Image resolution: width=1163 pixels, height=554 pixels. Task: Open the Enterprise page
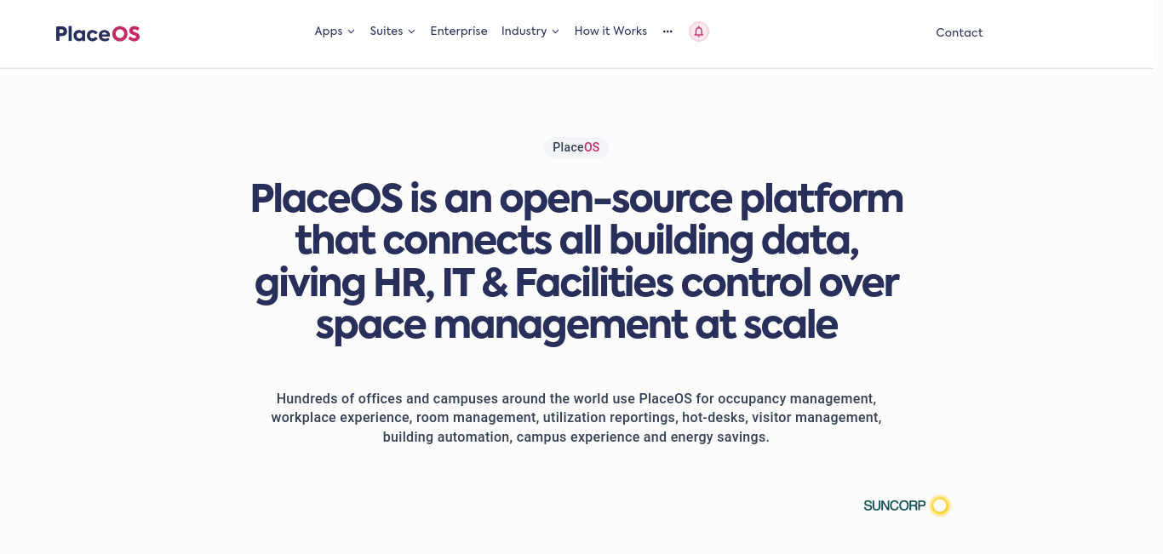point(459,31)
